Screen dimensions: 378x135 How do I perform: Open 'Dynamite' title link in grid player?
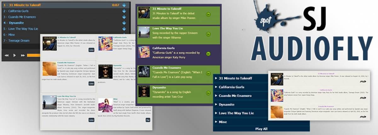pos(117,65)
